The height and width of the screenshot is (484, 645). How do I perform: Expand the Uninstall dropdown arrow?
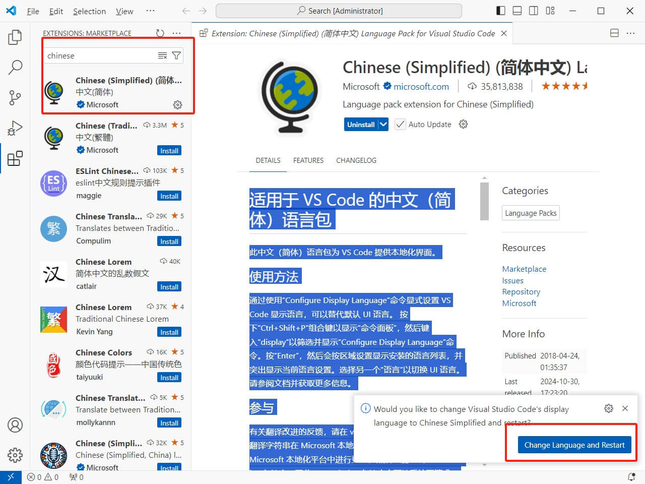pyautogui.click(x=383, y=124)
